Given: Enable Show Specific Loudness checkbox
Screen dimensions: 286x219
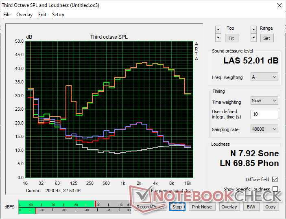Looking at the screenshot, I should (x=275, y=189).
